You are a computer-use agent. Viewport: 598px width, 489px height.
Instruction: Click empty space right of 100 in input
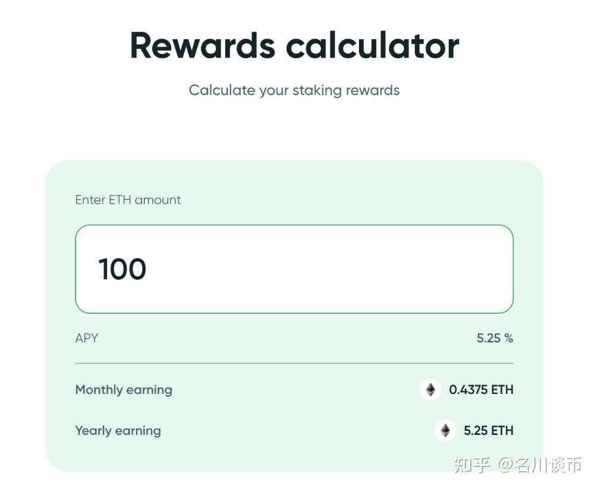pyautogui.click(x=357, y=269)
